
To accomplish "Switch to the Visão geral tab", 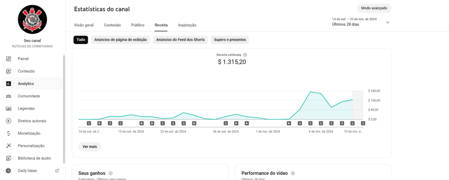I will pos(84,25).
